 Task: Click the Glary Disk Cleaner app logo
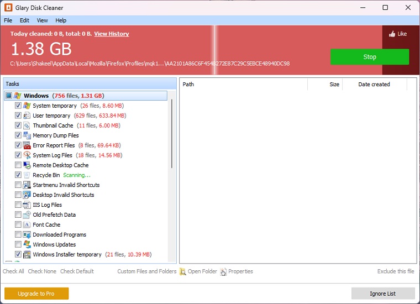pyautogui.click(x=8, y=8)
